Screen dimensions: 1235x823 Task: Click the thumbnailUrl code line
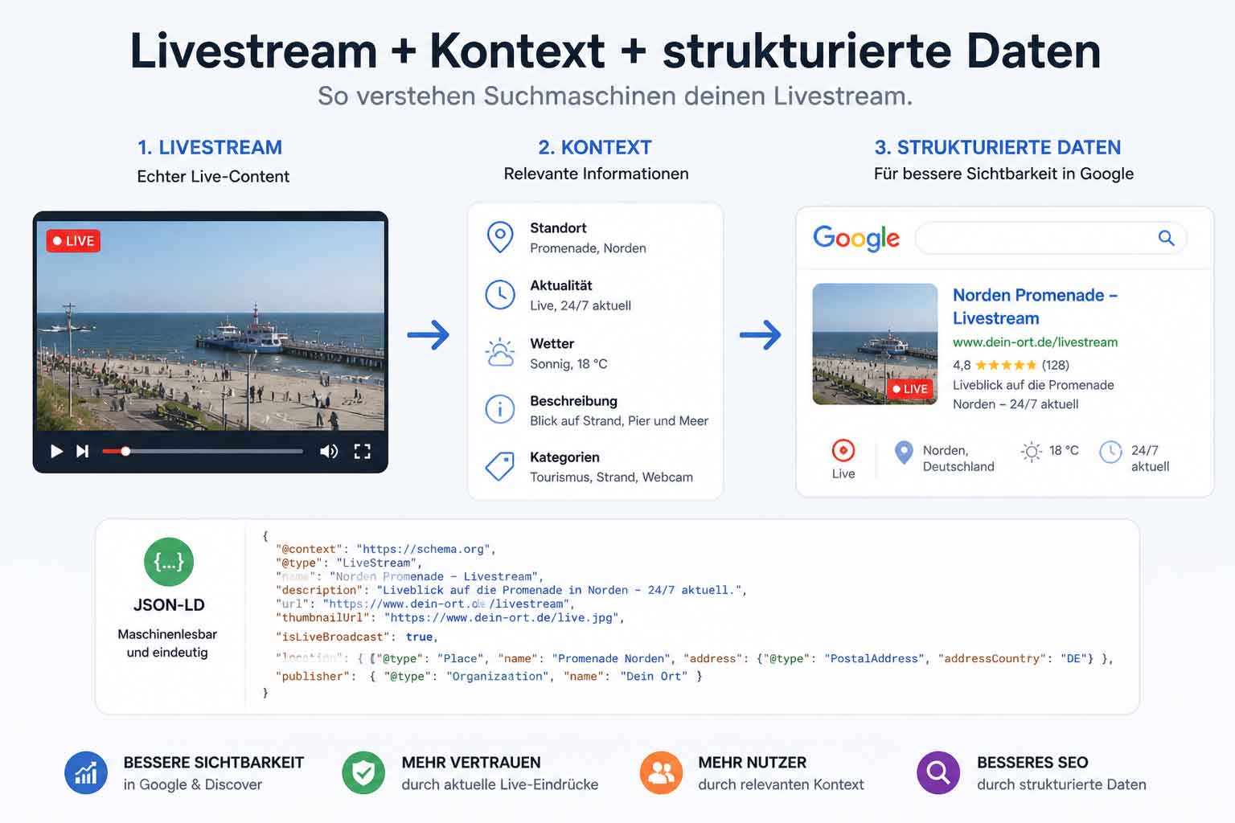450,617
